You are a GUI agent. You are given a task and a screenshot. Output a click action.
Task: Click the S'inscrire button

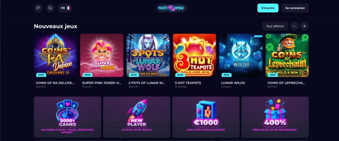pos(268,8)
